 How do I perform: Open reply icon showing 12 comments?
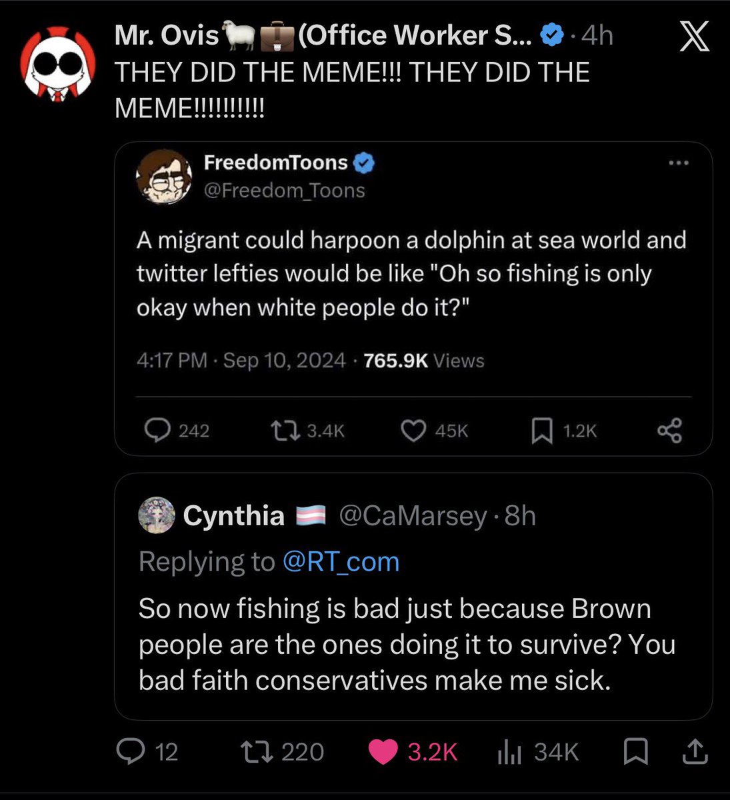131,751
